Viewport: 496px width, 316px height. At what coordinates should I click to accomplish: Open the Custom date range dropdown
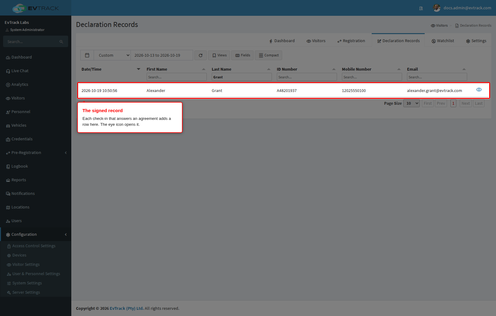coord(112,55)
